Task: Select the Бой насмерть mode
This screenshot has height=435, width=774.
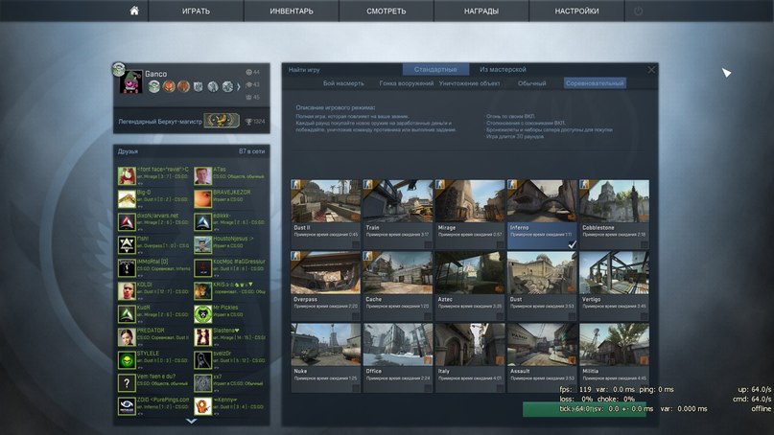Action: [343, 83]
